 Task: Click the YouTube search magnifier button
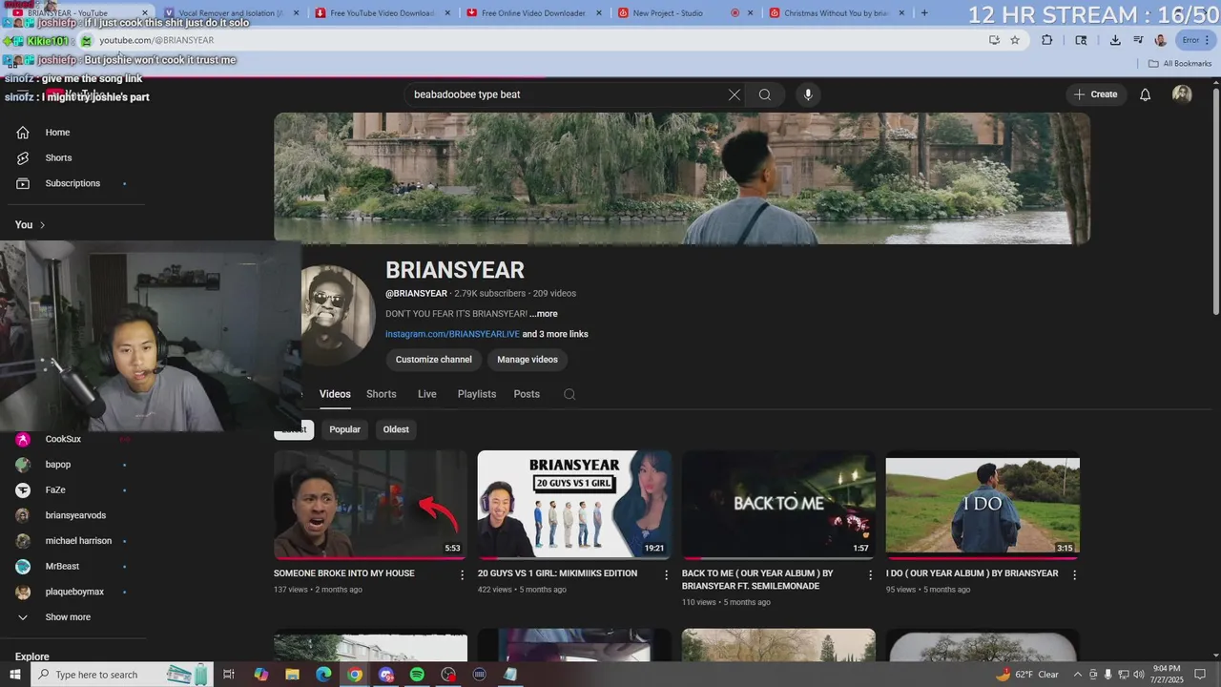[x=765, y=94]
